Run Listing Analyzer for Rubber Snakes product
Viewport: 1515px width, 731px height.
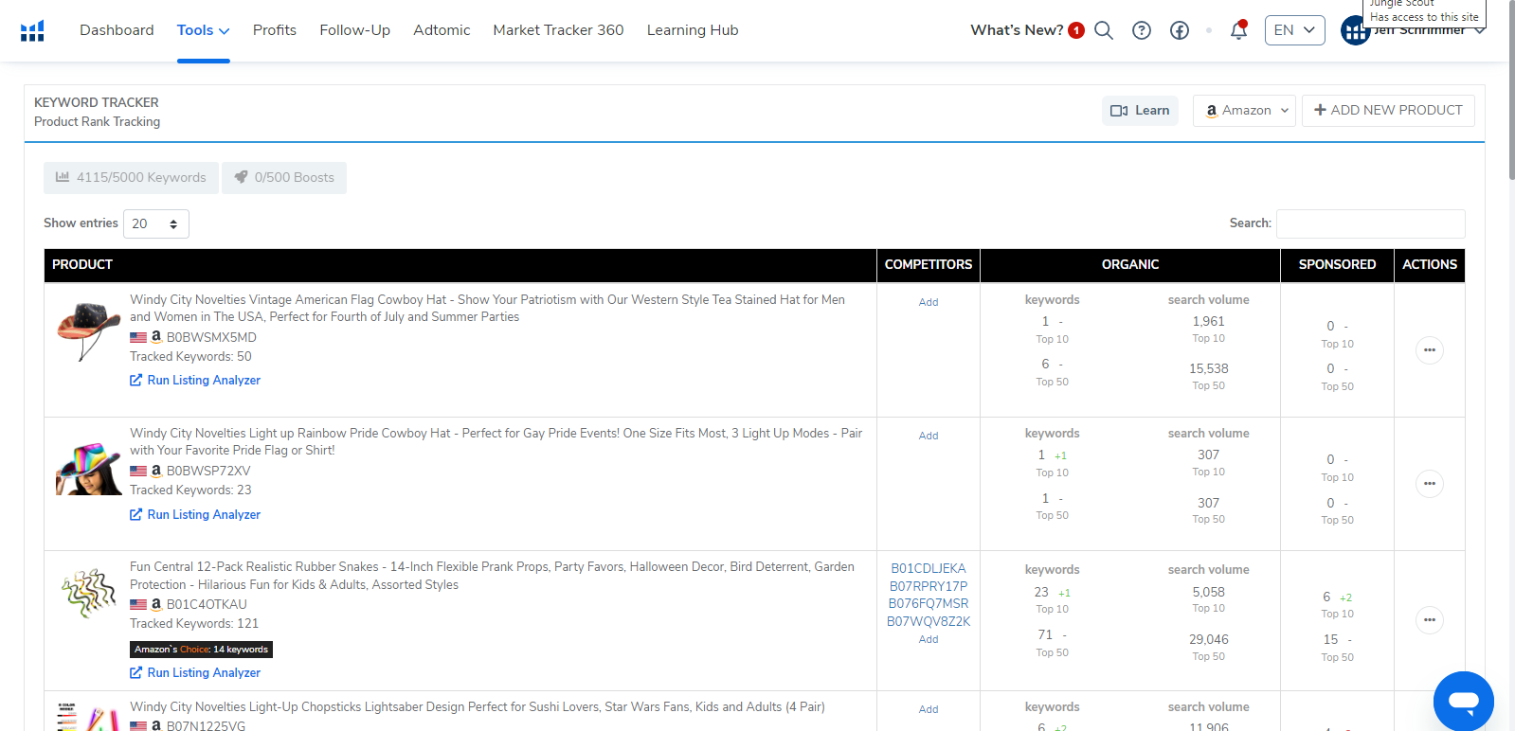click(x=195, y=673)
